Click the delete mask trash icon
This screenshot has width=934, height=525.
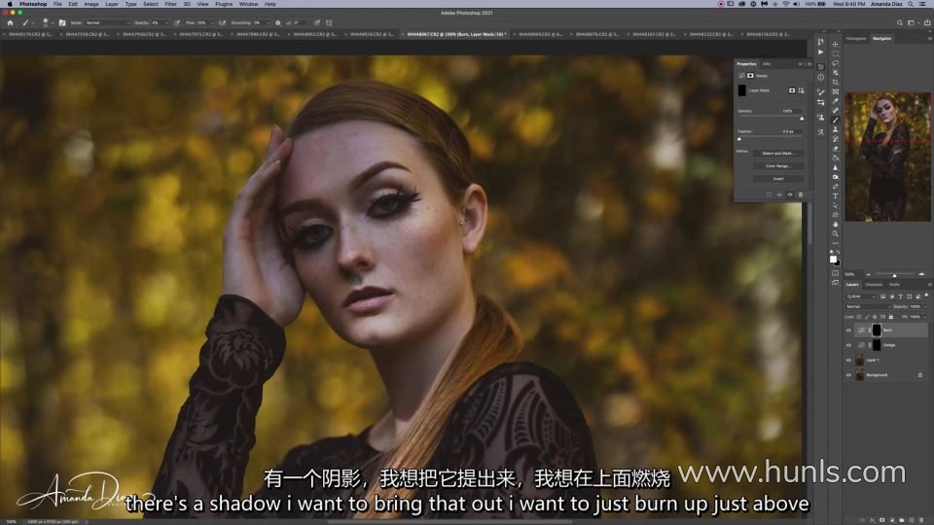pos(801,194)
